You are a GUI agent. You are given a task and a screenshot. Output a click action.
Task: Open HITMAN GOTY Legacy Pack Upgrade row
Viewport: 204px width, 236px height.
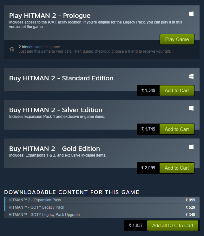[x=102, y=215]
